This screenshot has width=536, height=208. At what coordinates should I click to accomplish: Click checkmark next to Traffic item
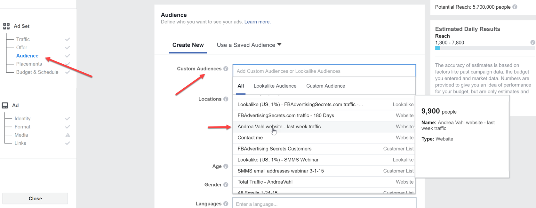pyautogui.click(x=68, y=39)
